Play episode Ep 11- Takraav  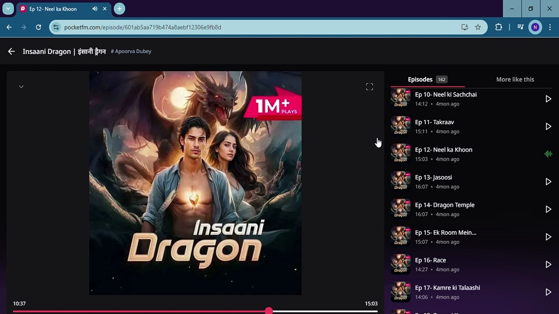tap(549, 126)
